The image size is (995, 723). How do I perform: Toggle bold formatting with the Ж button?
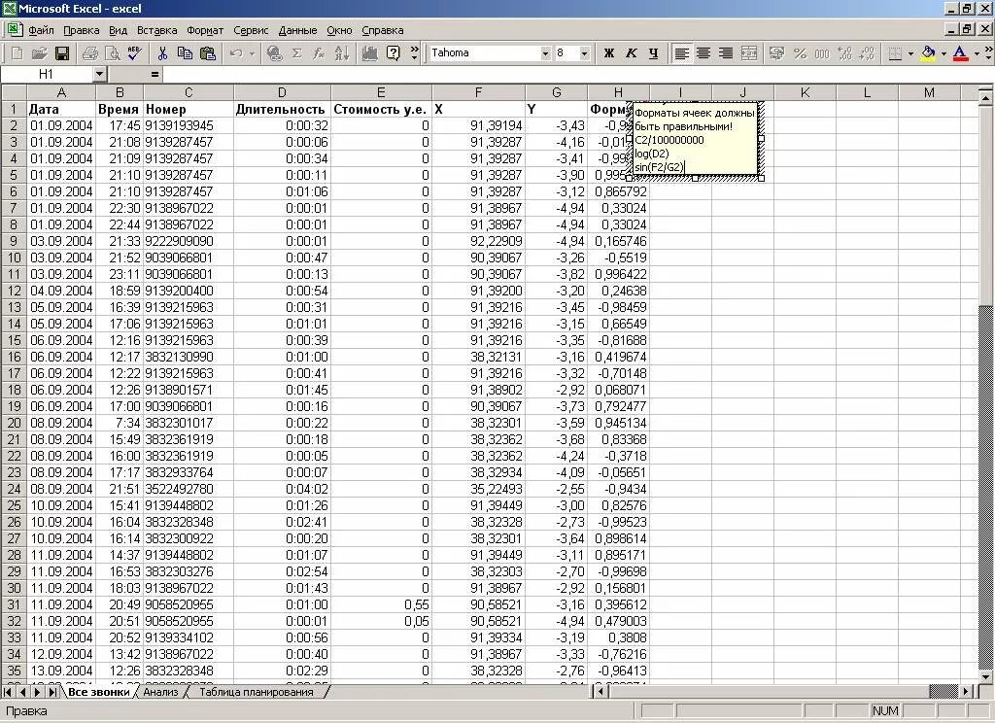pyautogui.click(x=607, y=53)
